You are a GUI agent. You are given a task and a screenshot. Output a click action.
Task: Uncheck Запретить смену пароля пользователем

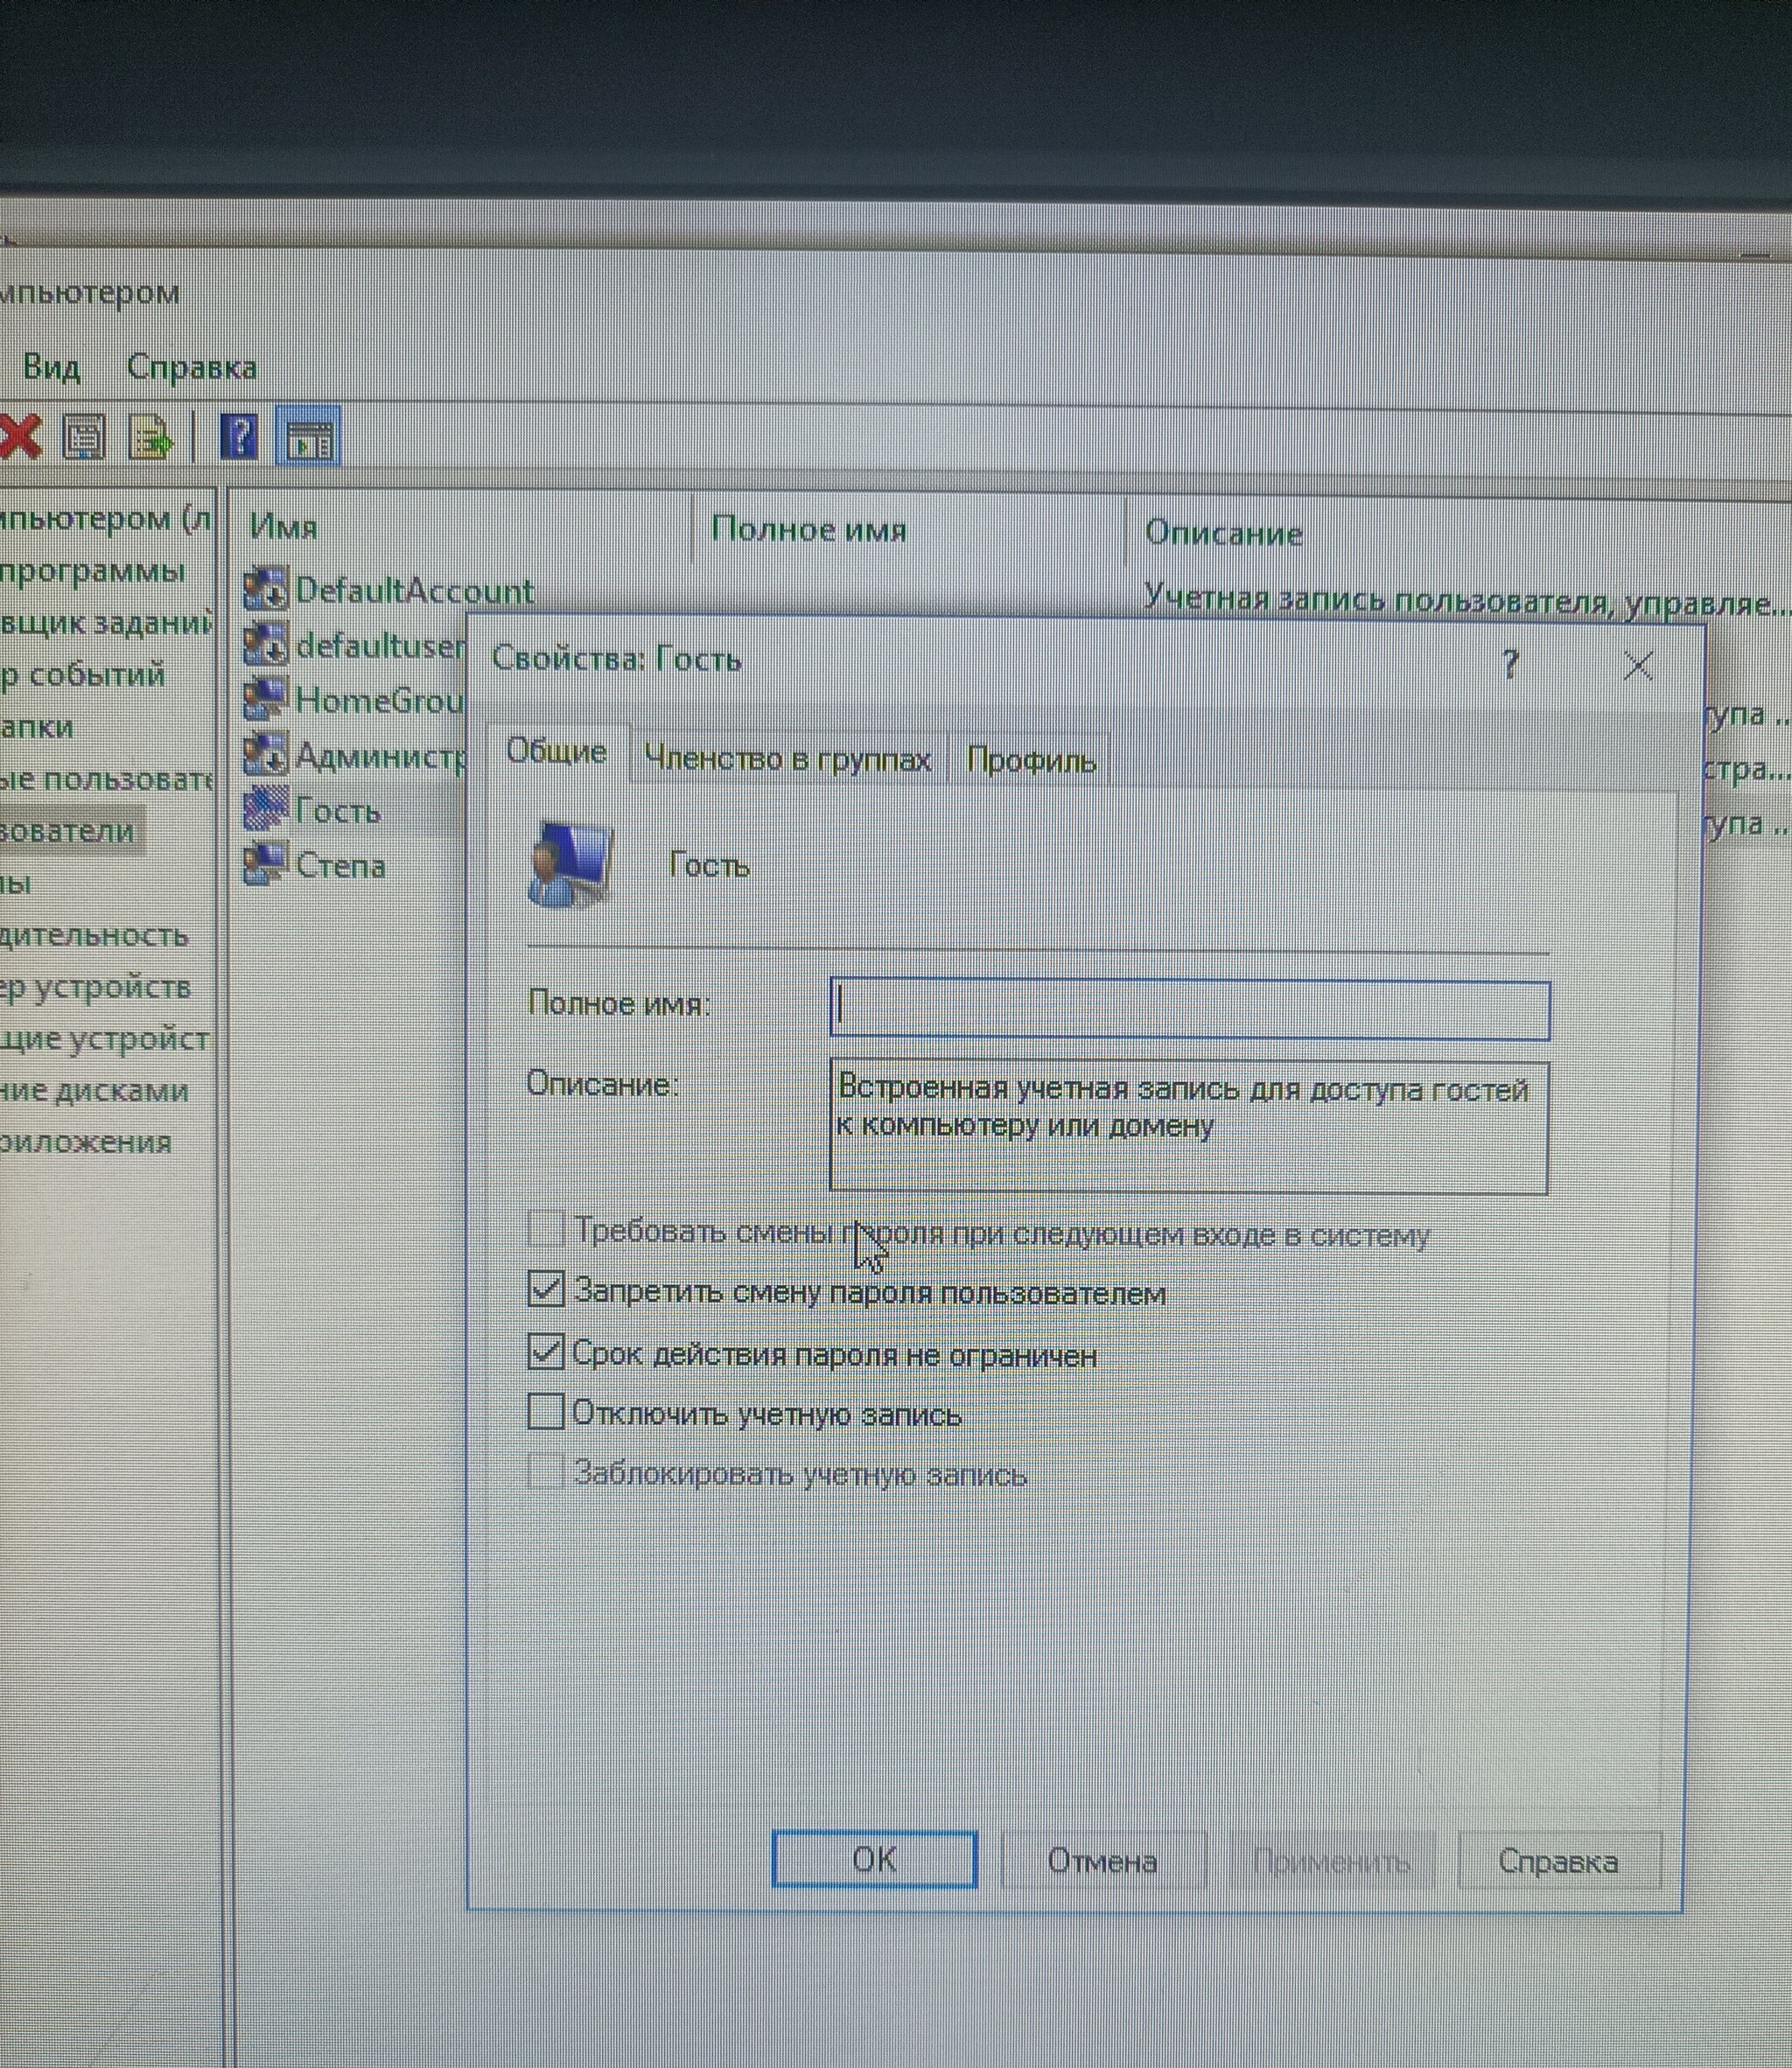(545, 1289)
